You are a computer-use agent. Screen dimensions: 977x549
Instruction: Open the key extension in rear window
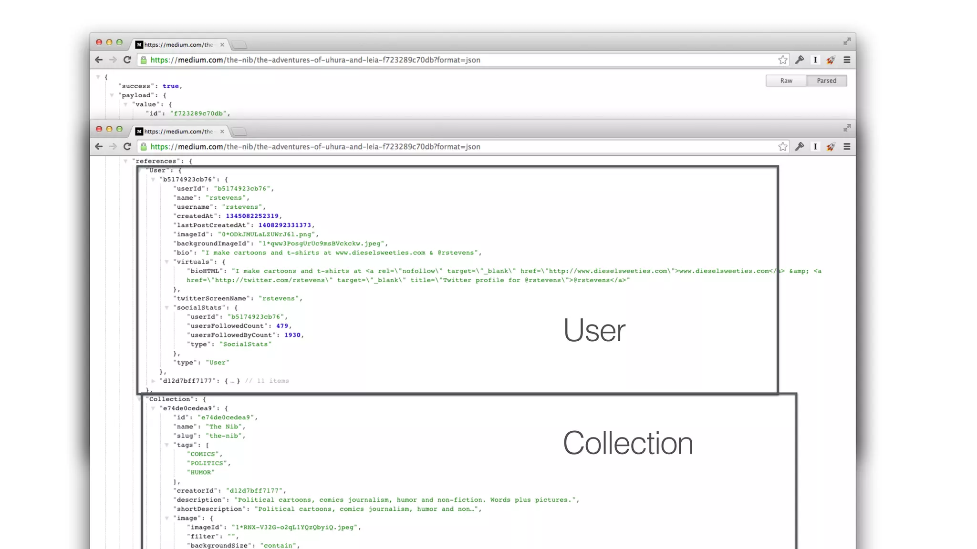800,60
